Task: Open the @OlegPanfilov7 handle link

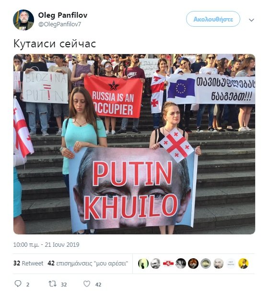Action: tap(59, 24)
